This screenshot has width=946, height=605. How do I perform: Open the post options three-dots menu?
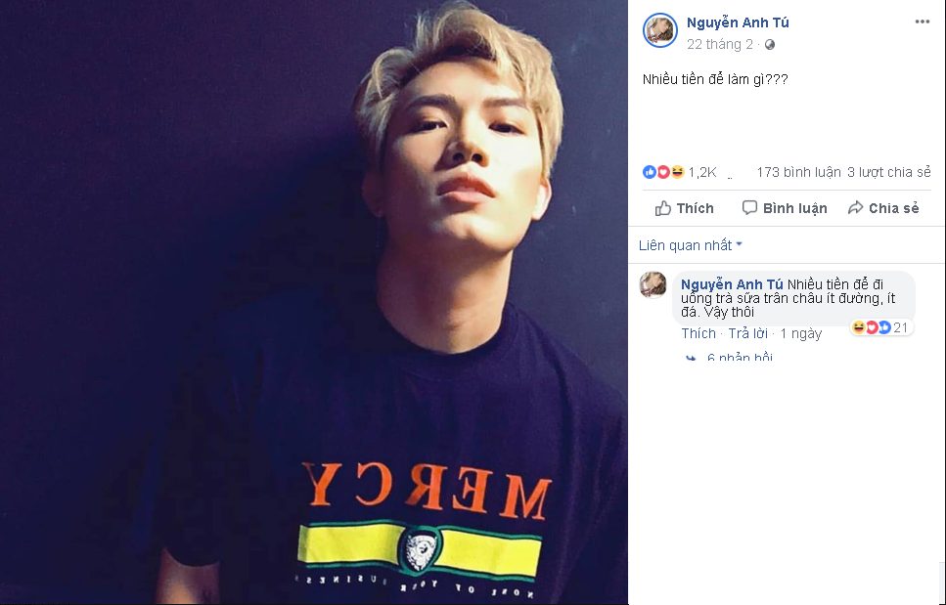922,21
